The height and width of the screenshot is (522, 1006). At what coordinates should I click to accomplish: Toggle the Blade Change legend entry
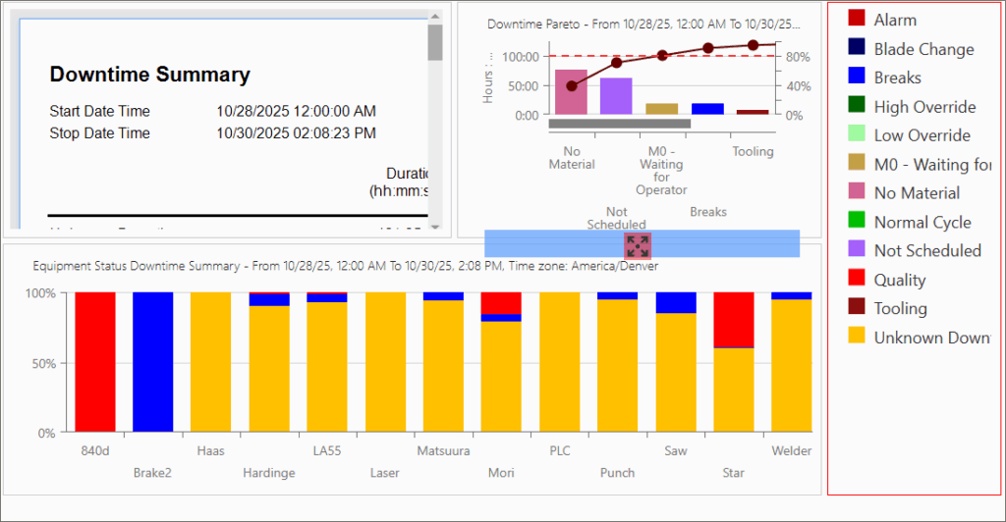pyautogui.click(x=922, y=48)
